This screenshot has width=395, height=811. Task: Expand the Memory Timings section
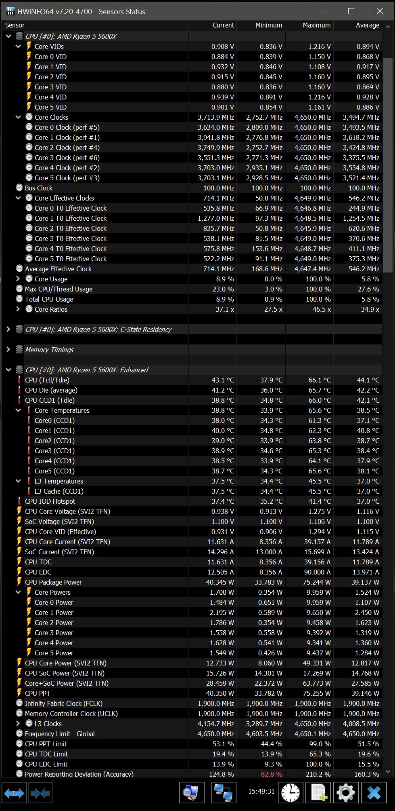8,350
